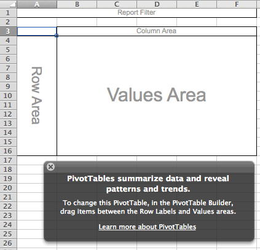The width and height of the screenshot is (260, 250).
Task: Select row 22 header
Action: click(x=9, y=206)
